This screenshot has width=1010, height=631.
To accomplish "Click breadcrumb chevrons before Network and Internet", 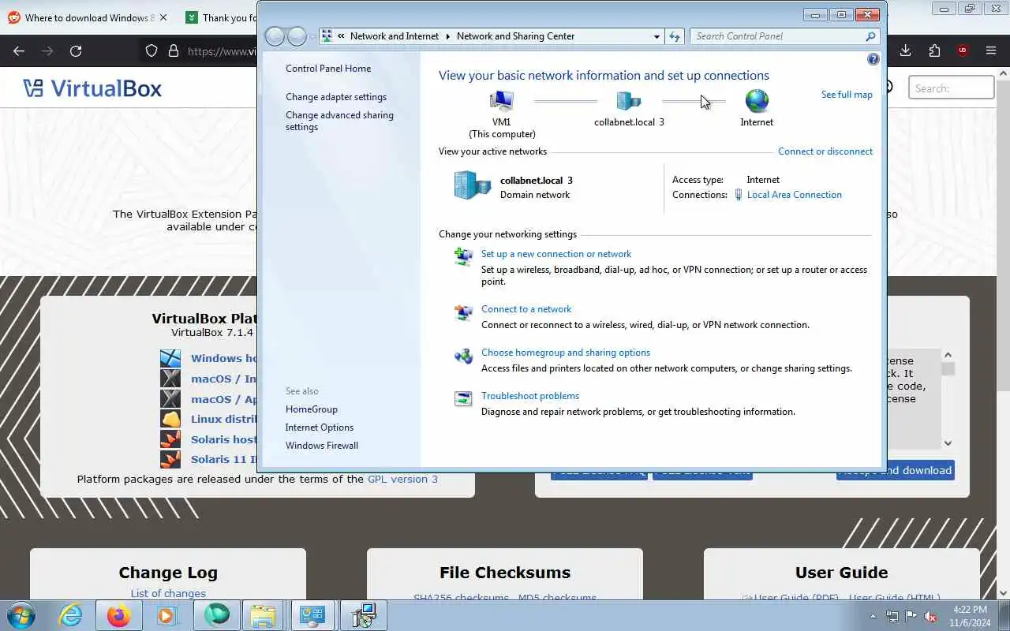I will (x=341, y=36).
